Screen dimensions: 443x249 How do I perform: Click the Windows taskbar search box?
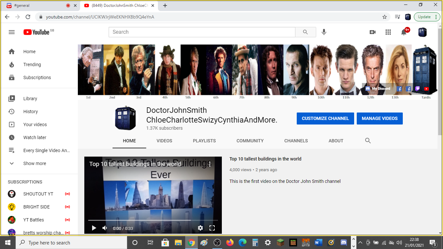pos(71,243)
